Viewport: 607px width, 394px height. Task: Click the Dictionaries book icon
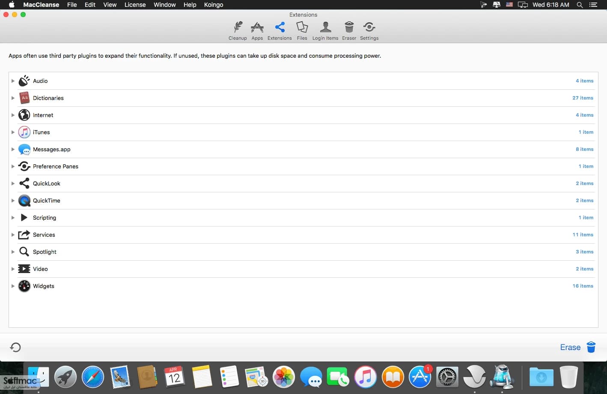point(24,98)
